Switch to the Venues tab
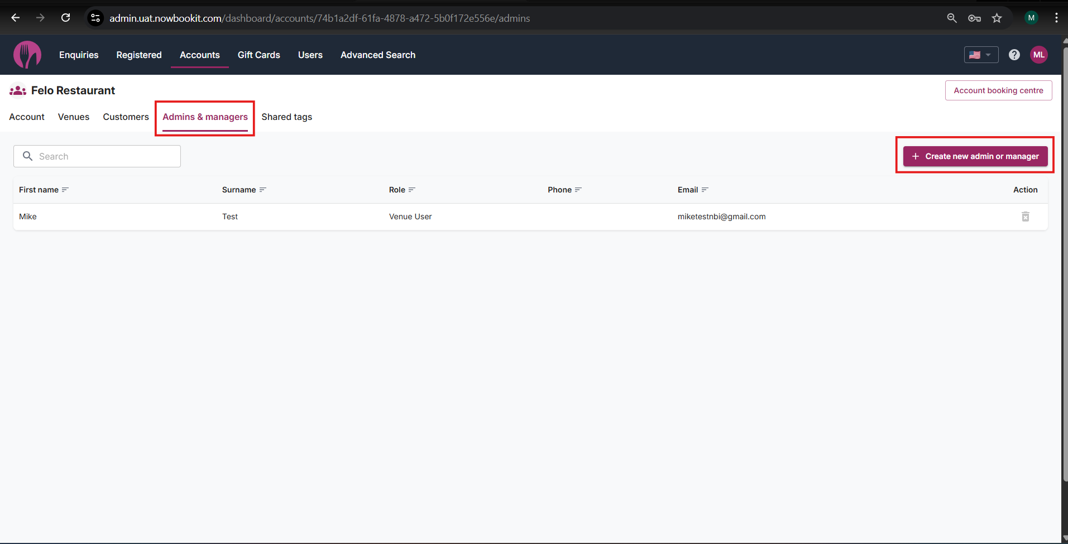The image size is (1068, 544). coord(74,117)
